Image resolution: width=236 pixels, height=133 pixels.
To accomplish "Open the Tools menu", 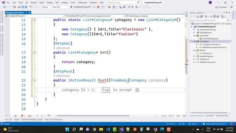I will 73,3.
